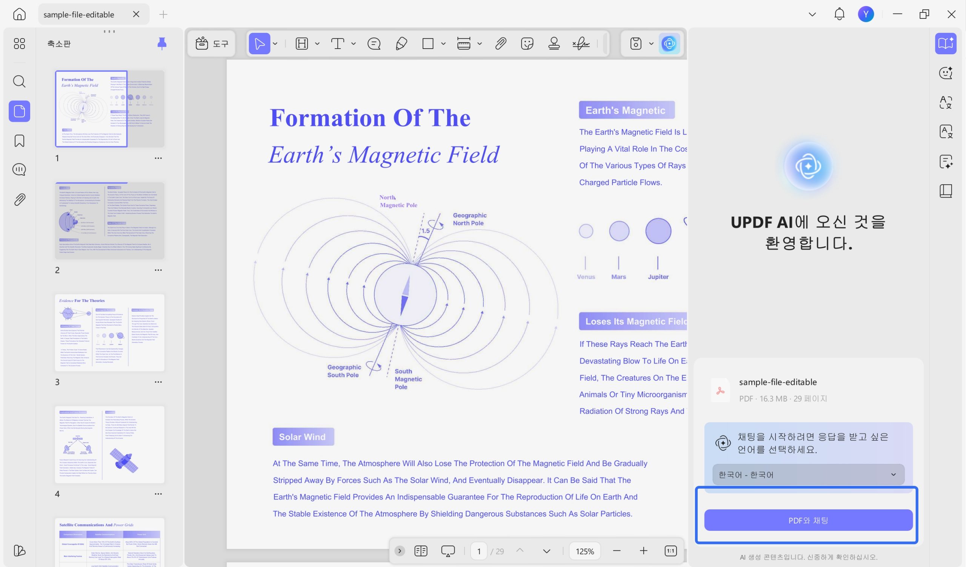966x567 pixels.
Task: Select the sample-file-editable document tab
Action: [79, 15]
